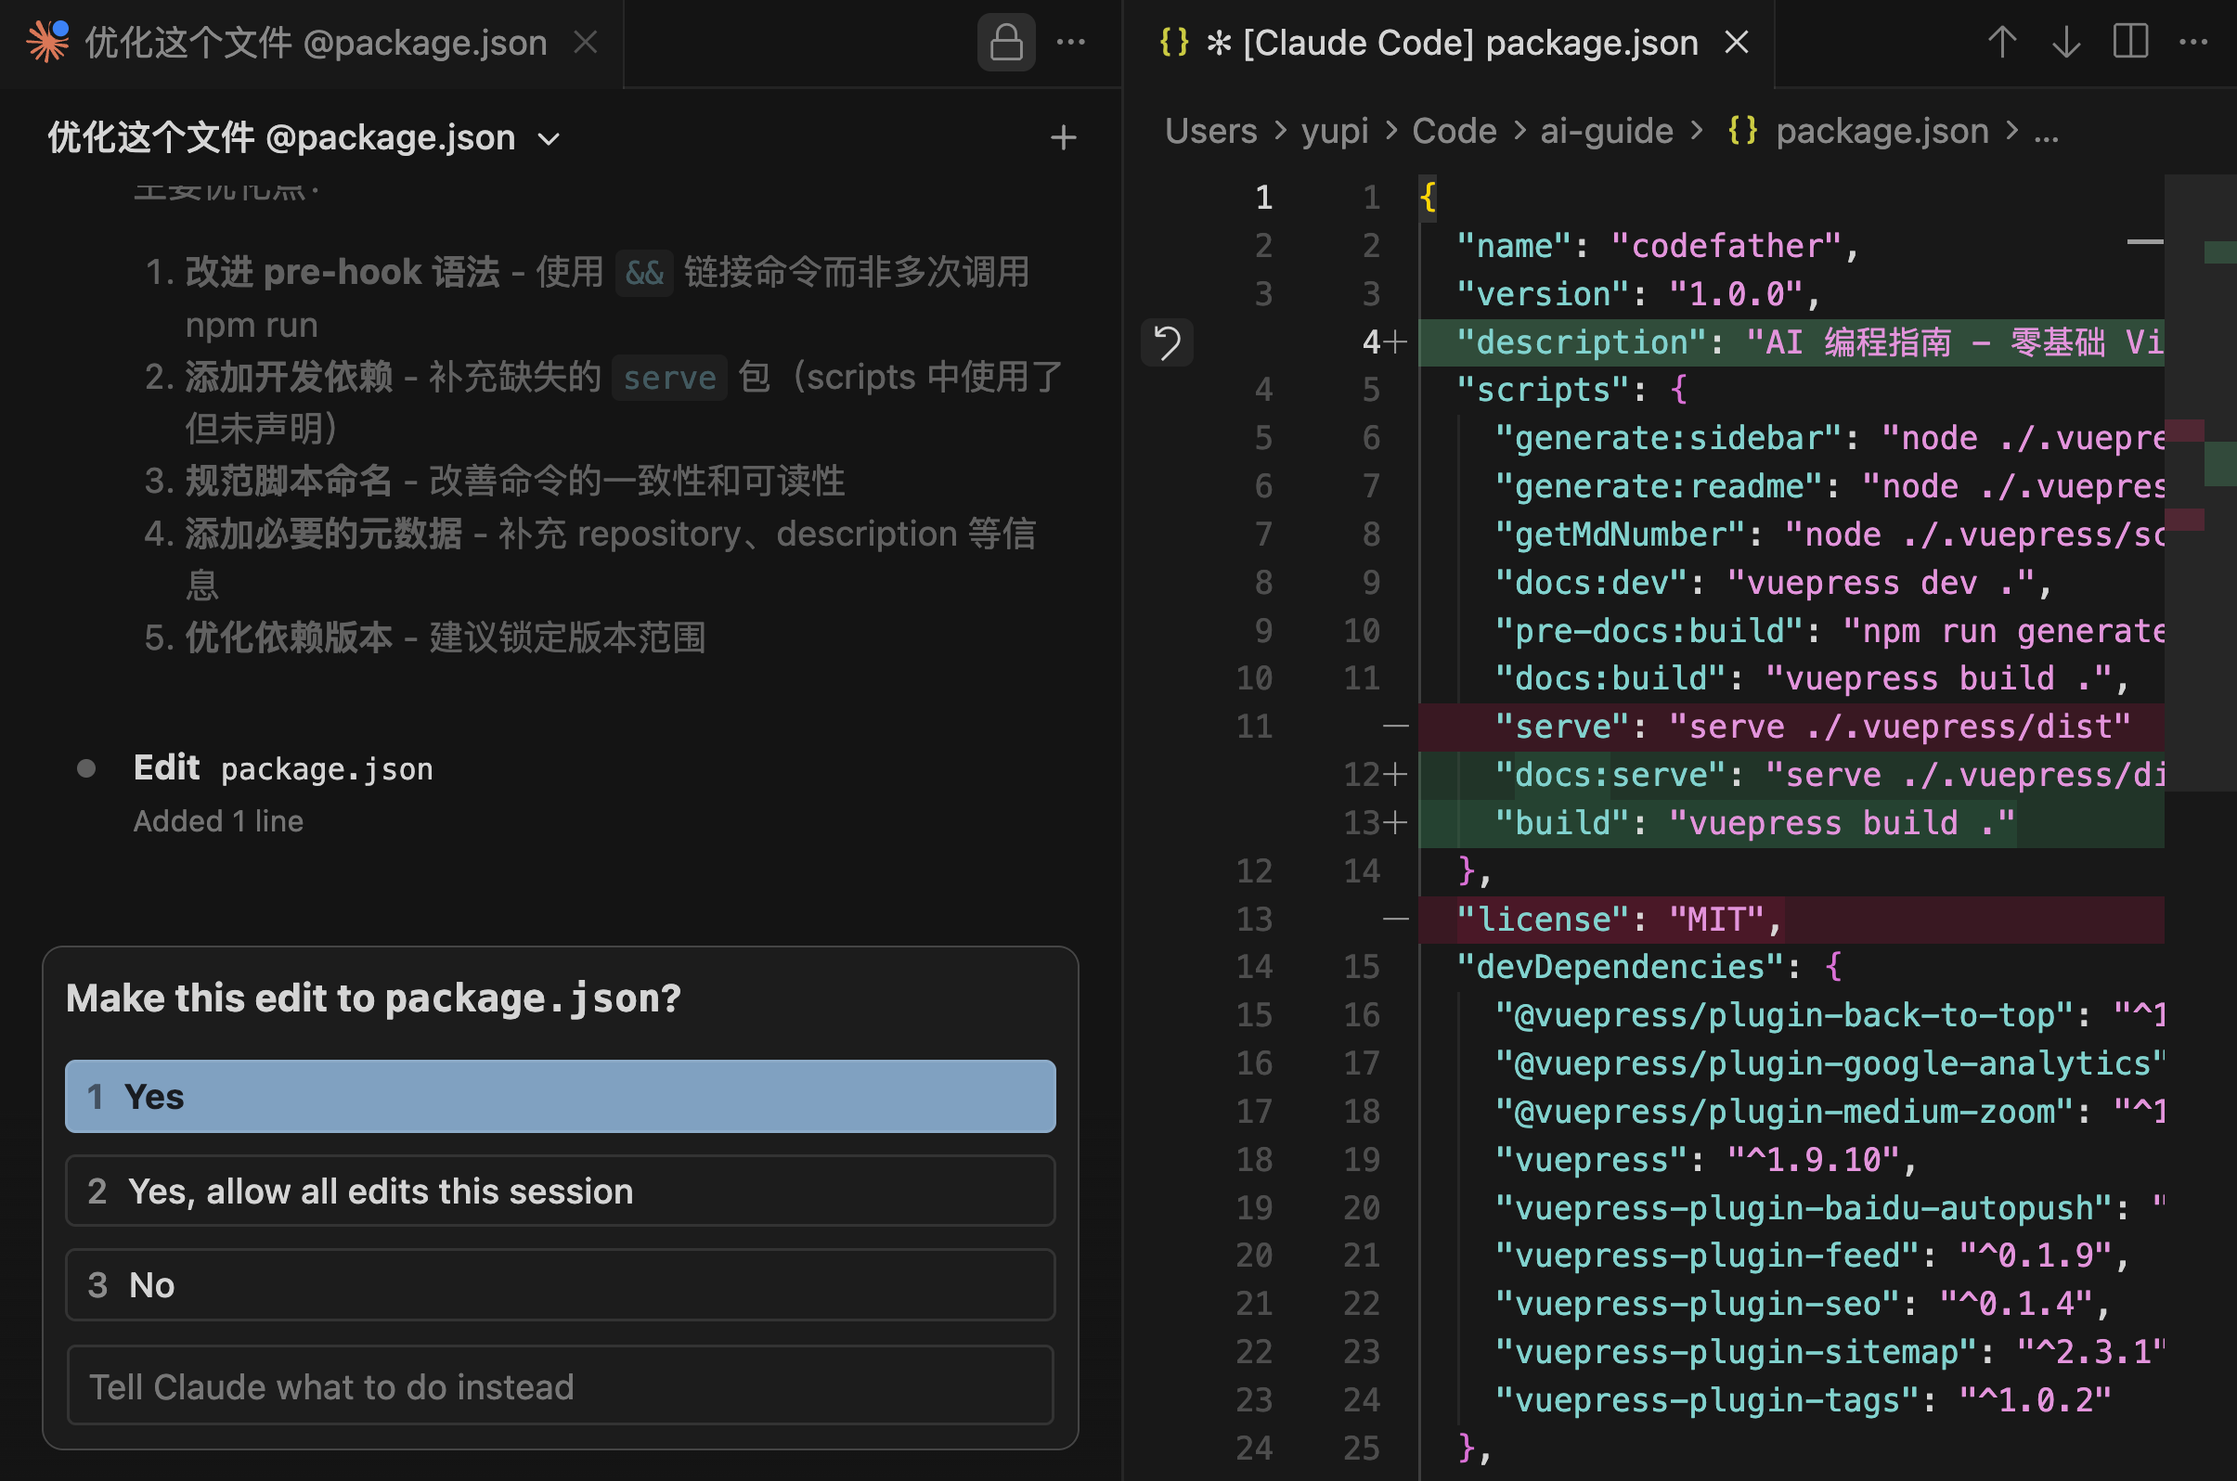The width and height of the screenshot is (2237, 1481).
Task: Choose Yes, allow all edits this session
Action: pyautogui.click(x=561, y=1190)
